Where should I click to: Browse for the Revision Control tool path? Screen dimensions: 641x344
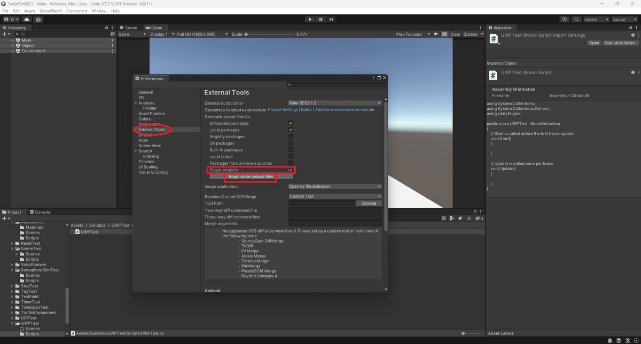coord(369,203)
